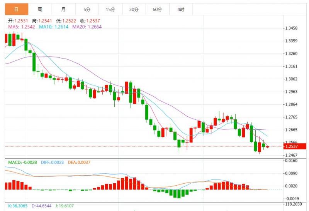Image resolution: width=309 pixels, height=211 pixels.
Task: Click the 1.3260 price axis label
Action: [291, 54]
